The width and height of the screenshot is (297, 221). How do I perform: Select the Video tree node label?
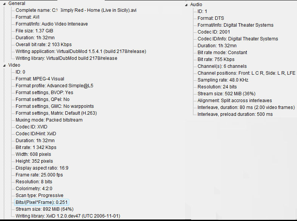(x=14, y=65)
